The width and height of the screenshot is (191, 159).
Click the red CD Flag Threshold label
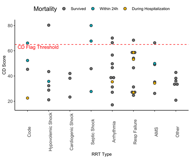tap(38, 47)
